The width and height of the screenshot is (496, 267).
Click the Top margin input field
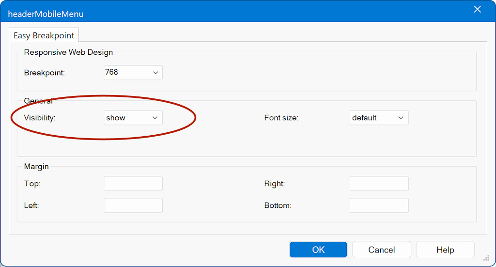click(x=133, y=184)
